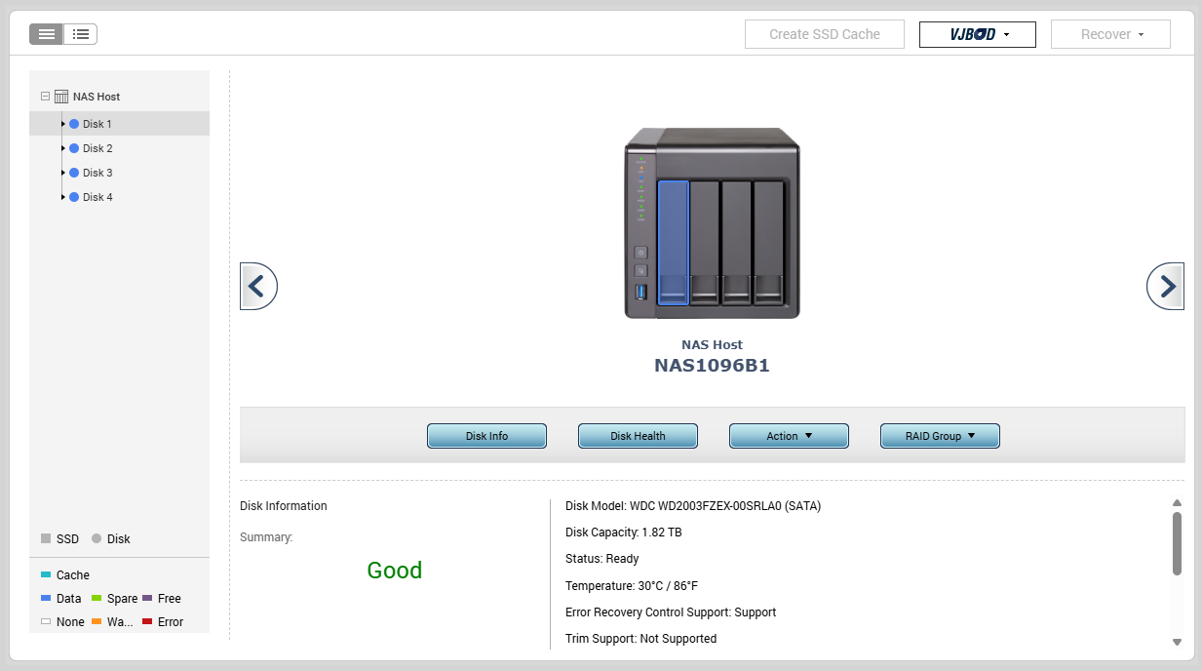Go to the previous enclosure with left arrow
Screen dimensions: 1202x671
pos(258,287)
